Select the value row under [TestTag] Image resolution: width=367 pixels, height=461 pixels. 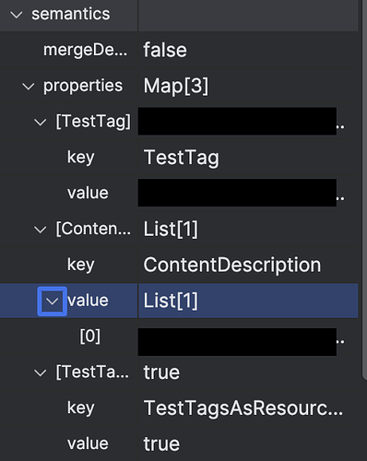pos(179,193)
